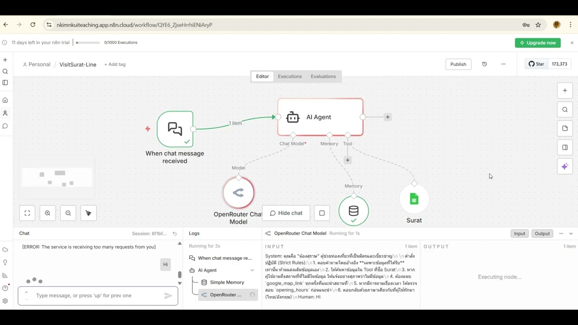Toggle the side panel button on canvas
Image resolution: width=578 pixels, height=325 pixels.
click(x=565, y=148)
